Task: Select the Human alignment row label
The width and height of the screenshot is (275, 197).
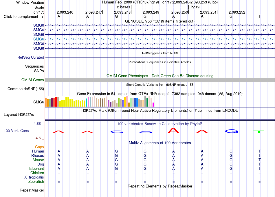Action: tap(38, 151)
